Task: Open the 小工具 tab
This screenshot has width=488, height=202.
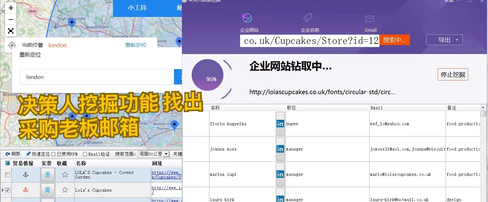Action: tap(137, 8)
